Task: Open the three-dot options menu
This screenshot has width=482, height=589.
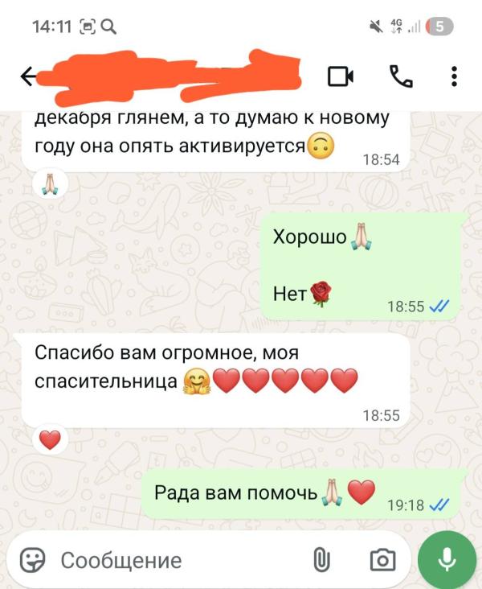Action: pos(454,76)
